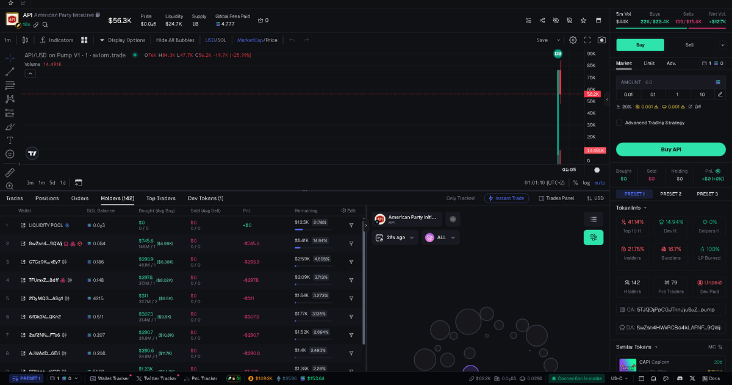
Task: Collapse the chart indicator legend
Action: coord(30,73)
